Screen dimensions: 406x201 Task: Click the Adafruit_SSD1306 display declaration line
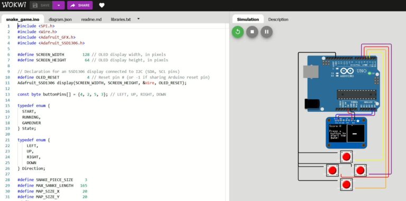(102, 83)
